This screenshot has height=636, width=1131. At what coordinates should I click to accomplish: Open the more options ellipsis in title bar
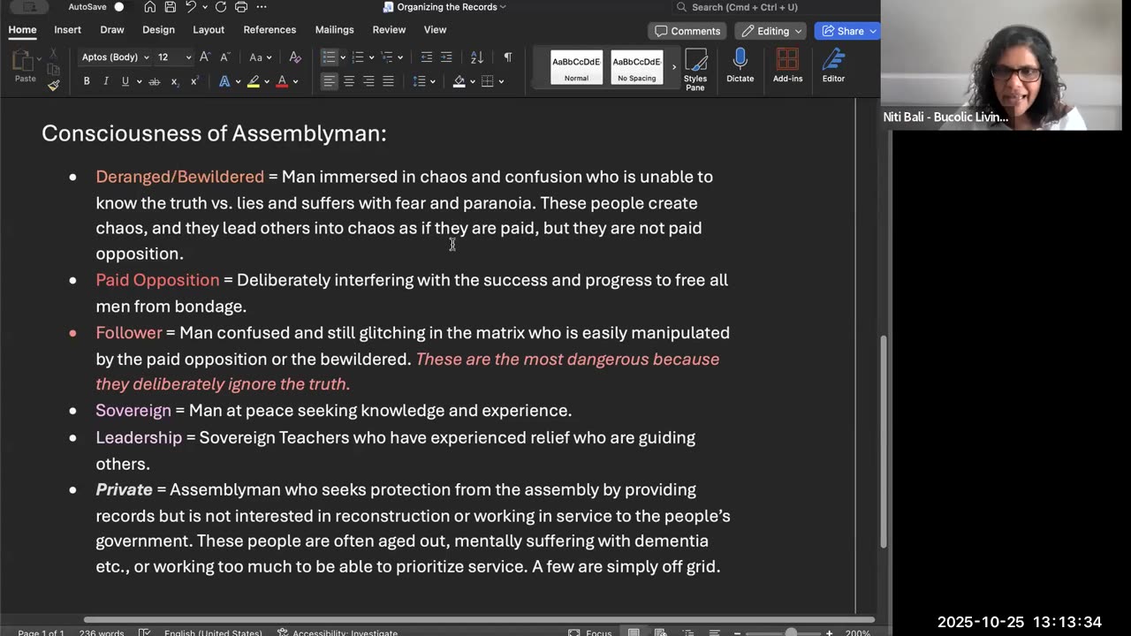pyautogui.click(x=263, y=7)
